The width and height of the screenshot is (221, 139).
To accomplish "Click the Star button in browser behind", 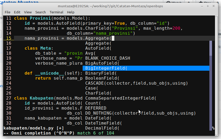I will coord(205,2).
